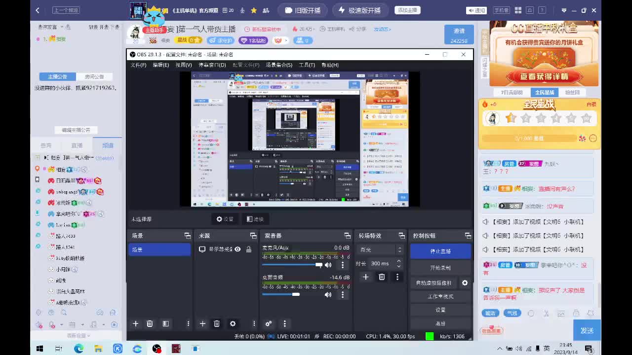Viewport: 632px width, 355px height.
Task: Click 停止直播 button in OBS
Action: pos(440,251)
